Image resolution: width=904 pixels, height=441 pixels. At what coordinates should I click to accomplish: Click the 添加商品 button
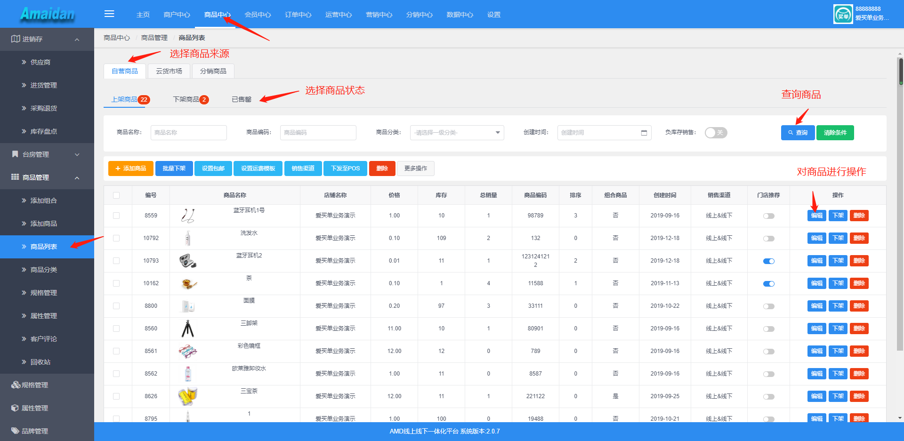[130, 168]
